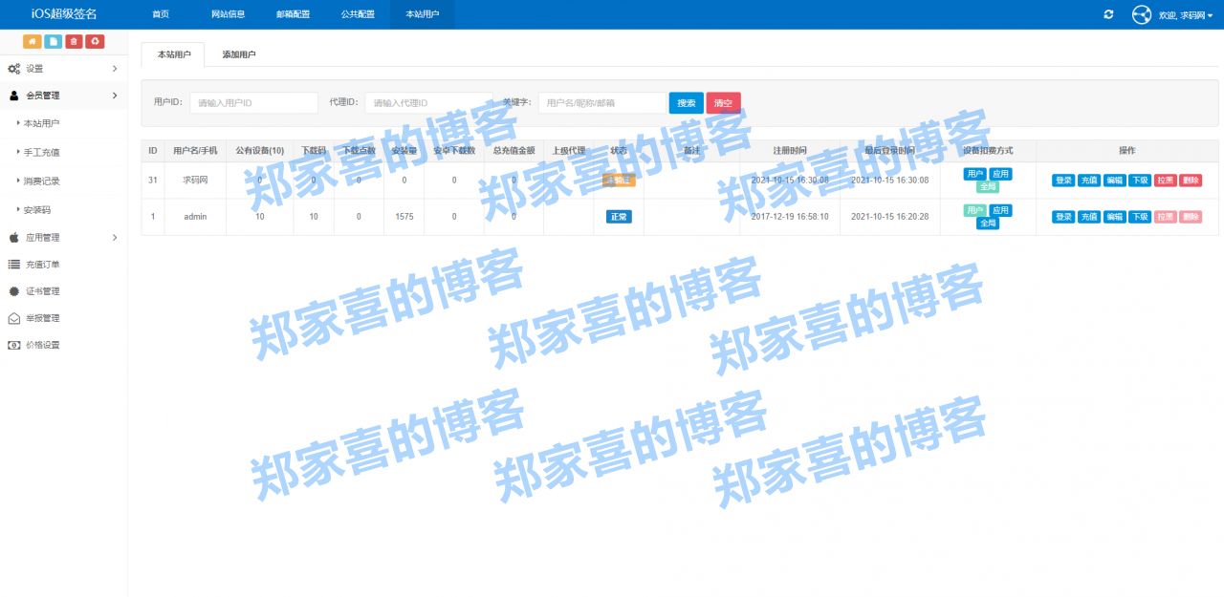Open the 欢迎, 求码网 account dropdown
Image resolution: width=1224 pixels, height=597 pixels.
point(1186,15)
